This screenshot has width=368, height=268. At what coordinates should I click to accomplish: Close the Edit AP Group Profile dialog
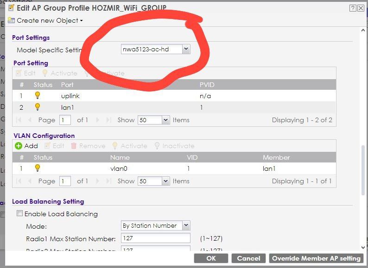click(361, 8)
